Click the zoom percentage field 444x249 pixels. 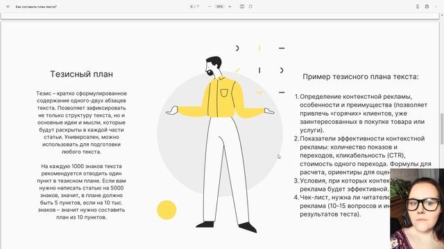click(x=220, y=6)
